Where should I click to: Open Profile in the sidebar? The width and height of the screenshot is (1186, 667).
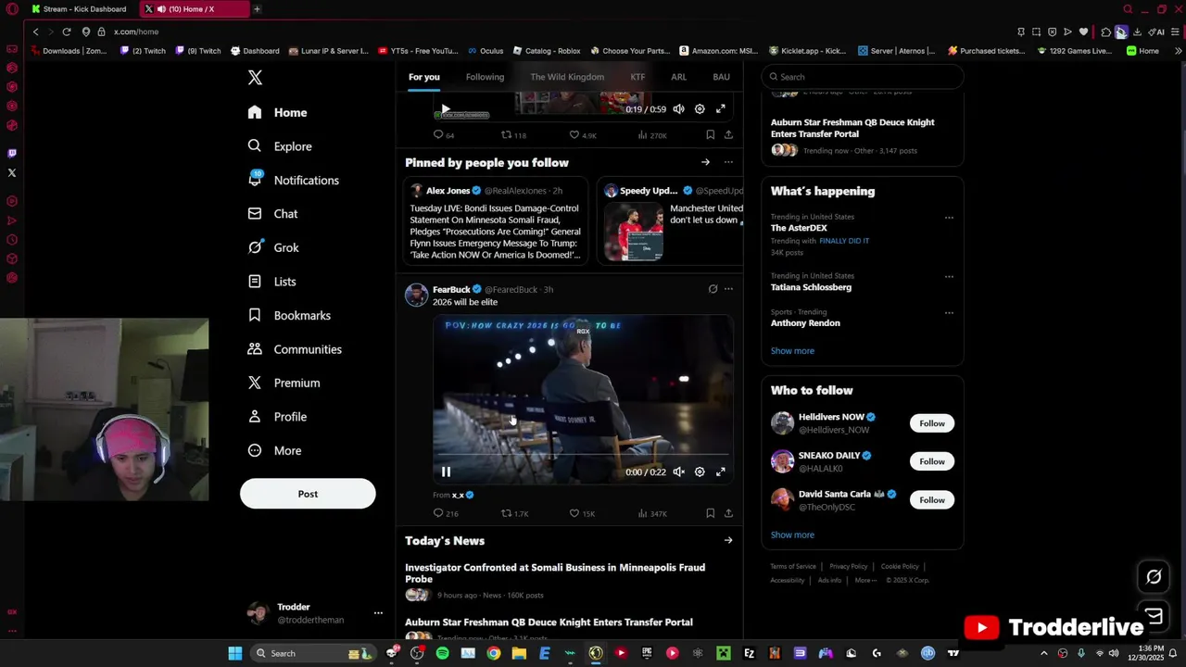[277, 417]
